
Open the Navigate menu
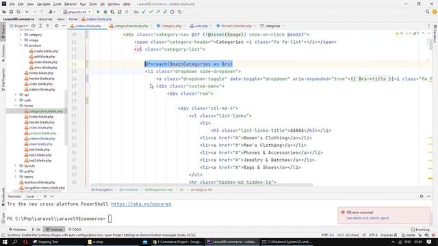pyautogui.click(x=44, y=4)
